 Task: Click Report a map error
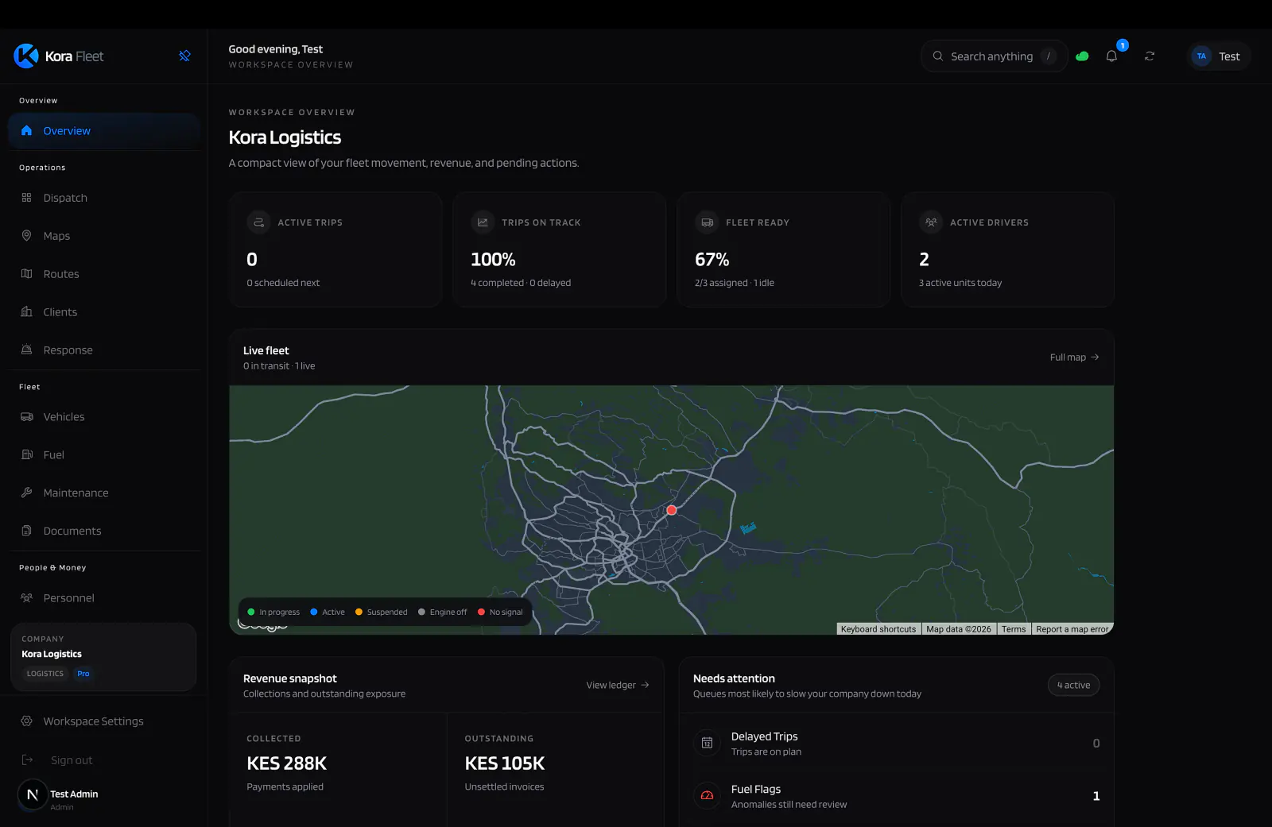point(1072,629)
